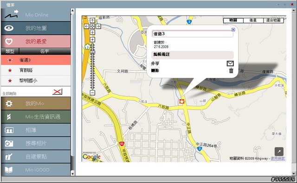
Task: Click the eye icon beside 我的地圖
Action: [x=9, y=28]
